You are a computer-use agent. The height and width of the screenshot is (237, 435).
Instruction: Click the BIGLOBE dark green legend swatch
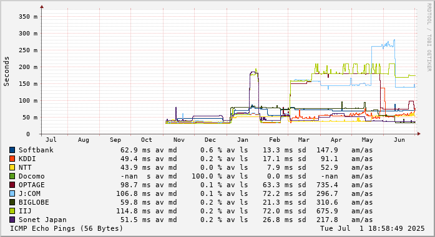[x=12, y=202]
